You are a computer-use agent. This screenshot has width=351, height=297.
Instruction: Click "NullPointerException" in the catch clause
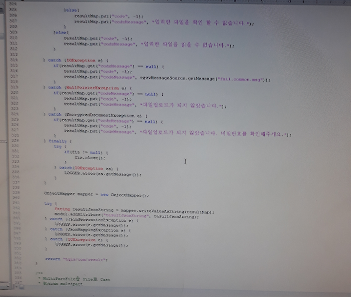coord(93,88)
